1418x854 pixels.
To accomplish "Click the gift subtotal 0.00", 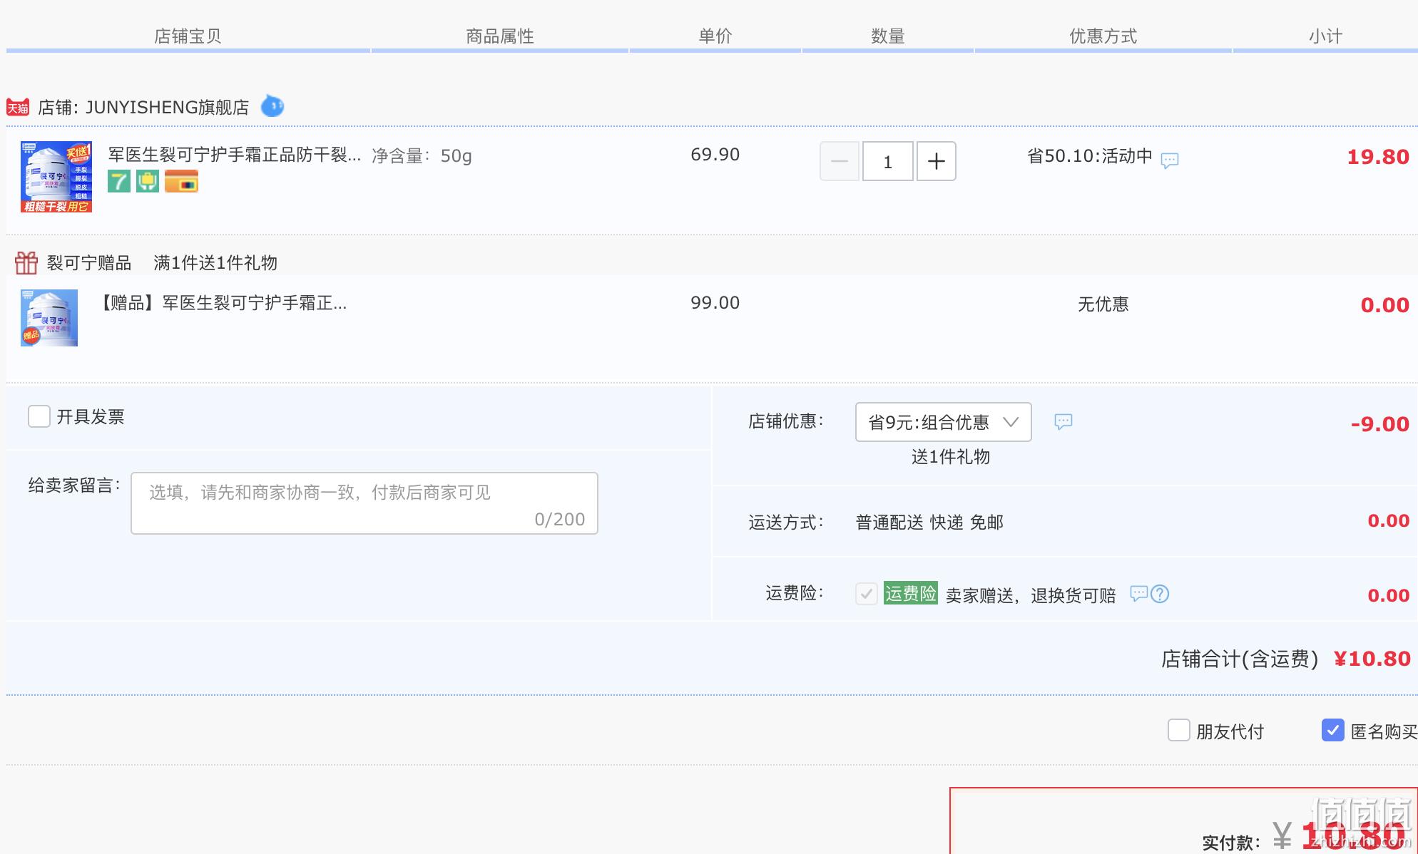I will pyautogui.click(x=1385, y=305).
